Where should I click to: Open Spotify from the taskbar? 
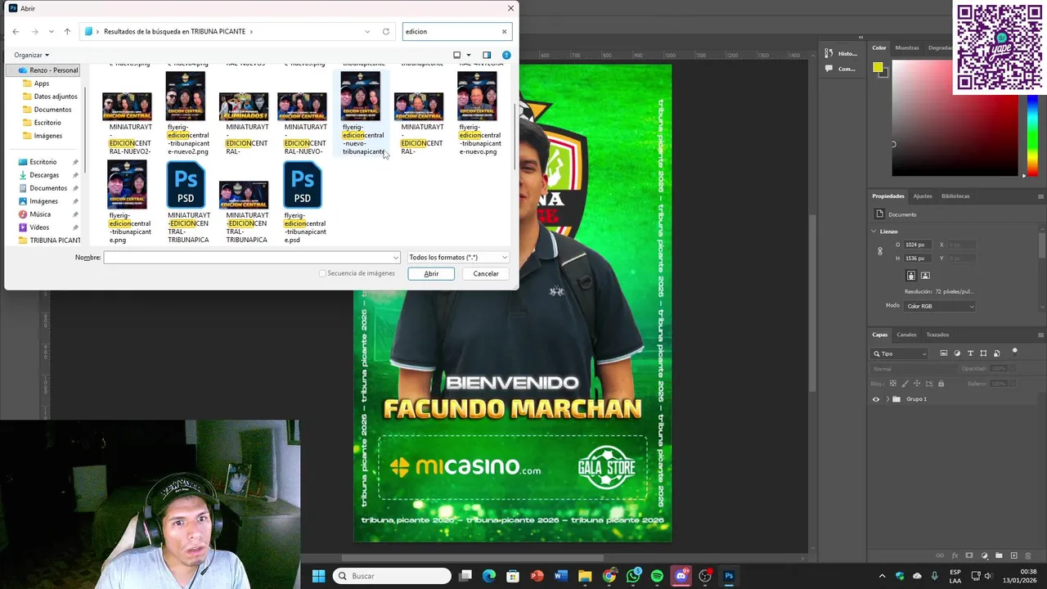point(657,576)
